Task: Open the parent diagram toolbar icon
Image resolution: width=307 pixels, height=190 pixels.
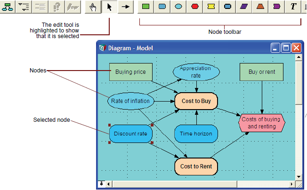Action: point(8,7)
